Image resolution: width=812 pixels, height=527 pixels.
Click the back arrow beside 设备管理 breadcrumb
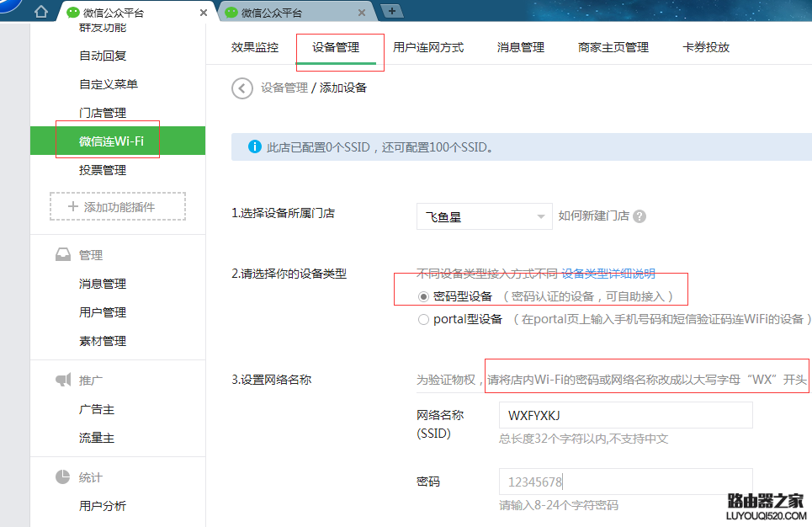(x=241, y=88)
